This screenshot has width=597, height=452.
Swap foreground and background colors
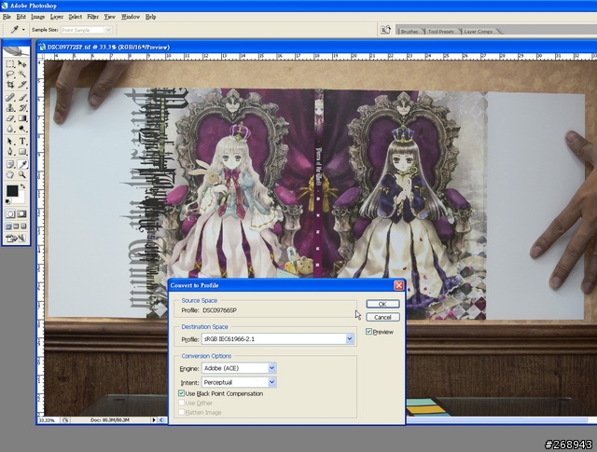(22, 186)
